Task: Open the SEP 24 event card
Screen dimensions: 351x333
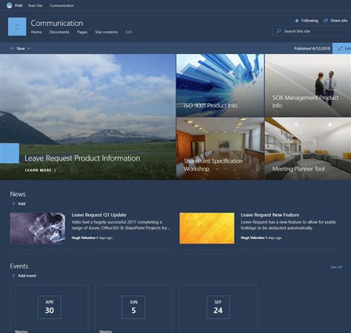Action: [218, 309]
